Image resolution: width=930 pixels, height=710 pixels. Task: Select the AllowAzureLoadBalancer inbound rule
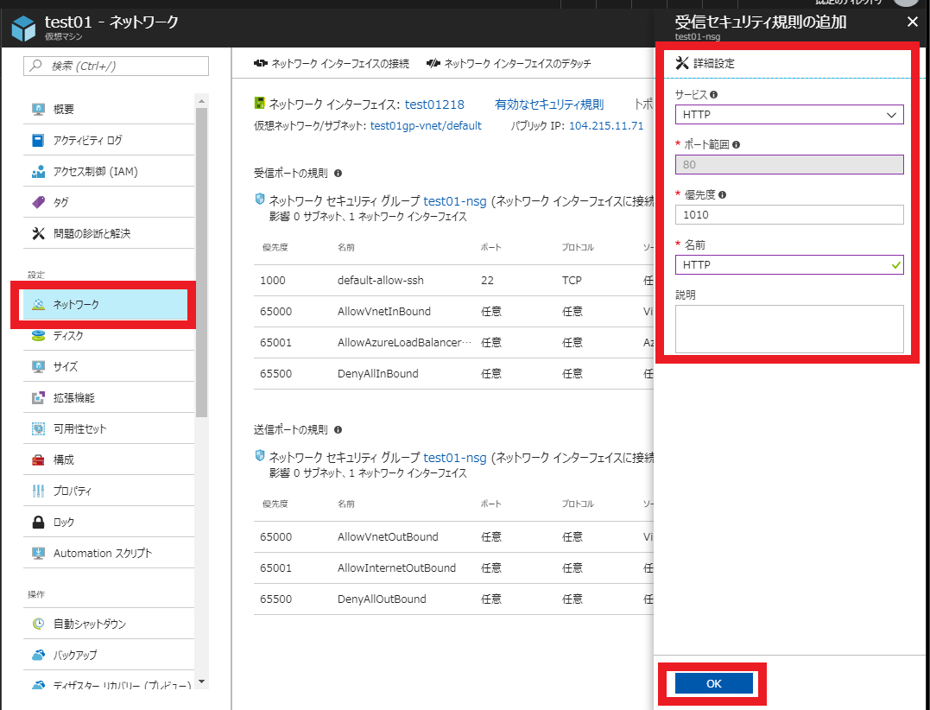pos(453,343)
